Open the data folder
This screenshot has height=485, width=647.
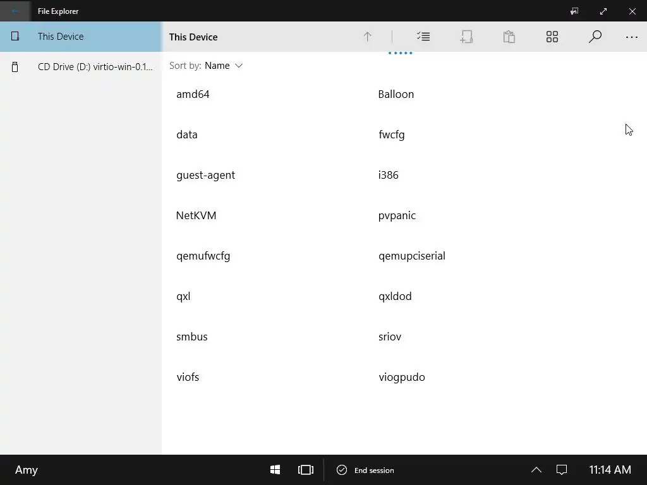pyautogui.click(x=186, y=135)
